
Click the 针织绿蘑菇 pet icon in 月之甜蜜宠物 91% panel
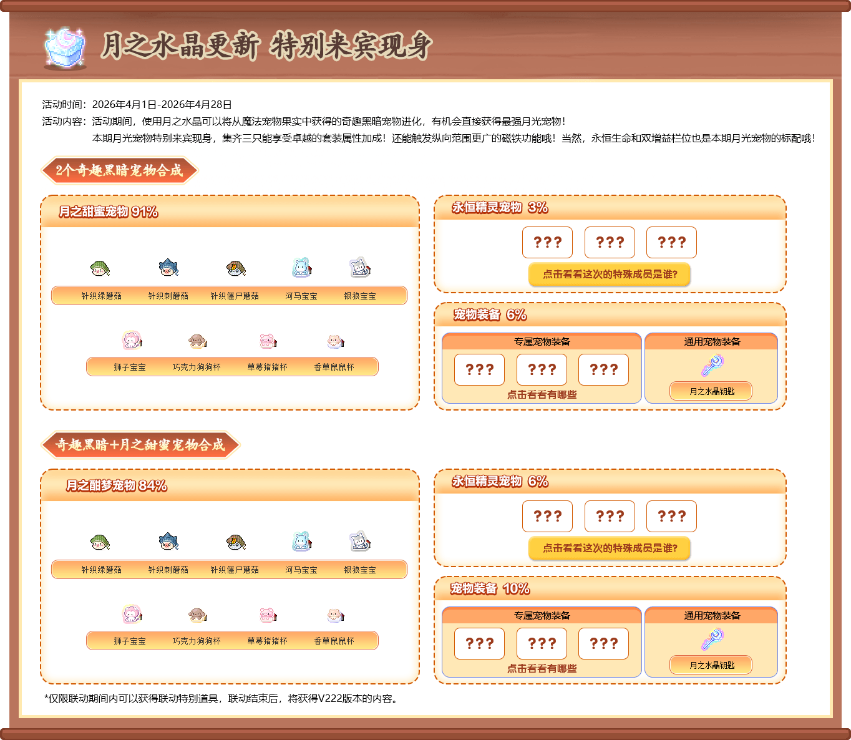click(x=100, y=268)
